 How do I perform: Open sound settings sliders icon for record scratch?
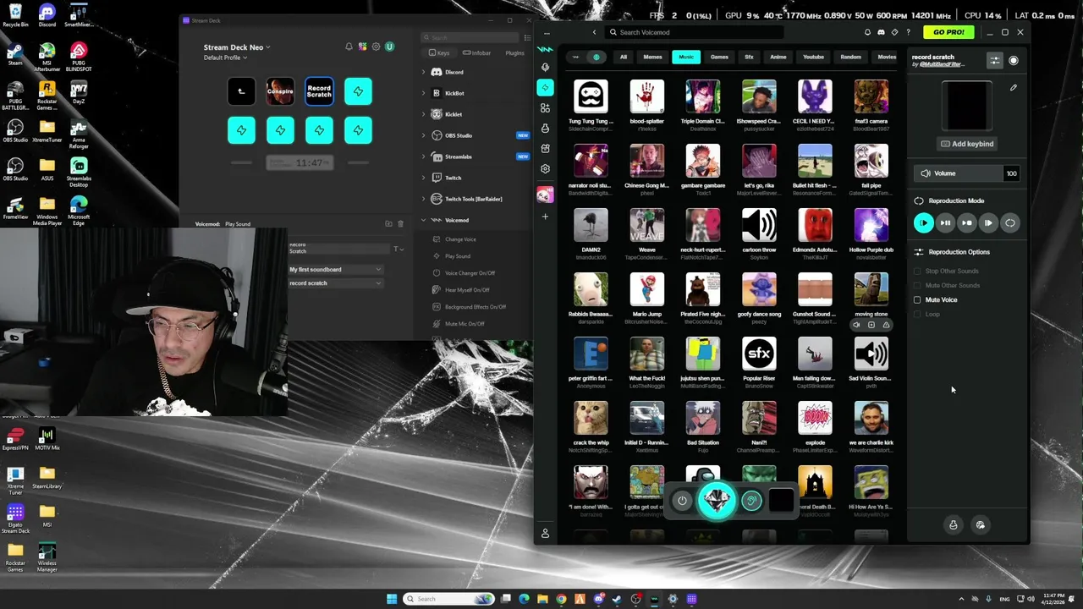995,61
